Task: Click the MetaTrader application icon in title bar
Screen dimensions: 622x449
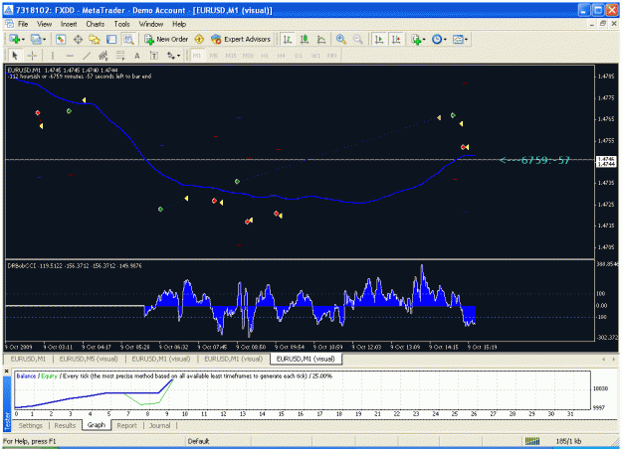Action: (8, 10)
